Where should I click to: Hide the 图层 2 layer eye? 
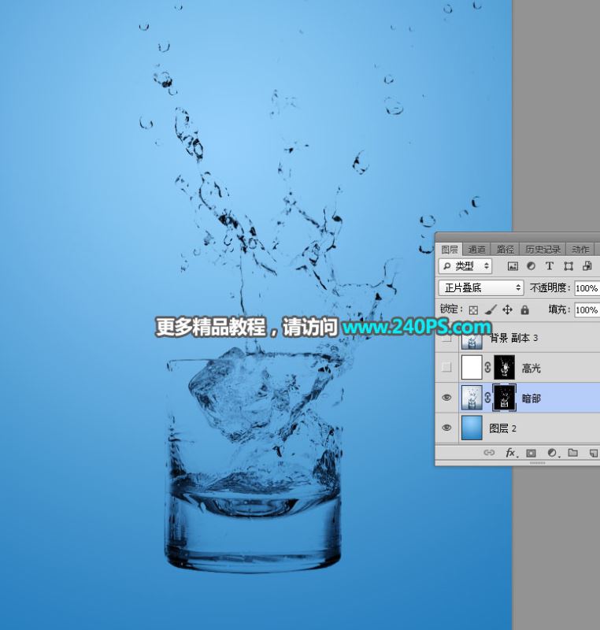coord(446,428)
